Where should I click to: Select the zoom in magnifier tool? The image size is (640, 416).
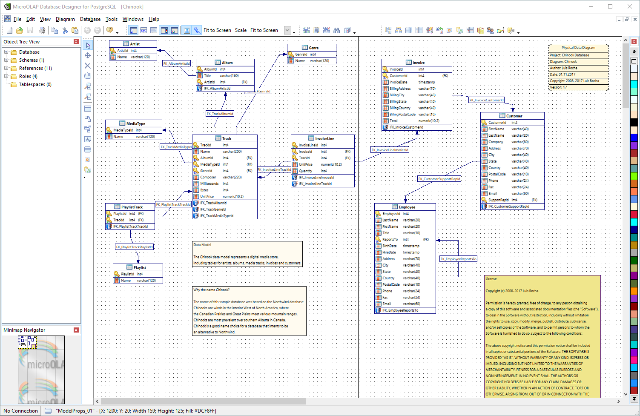click(88, 86)
